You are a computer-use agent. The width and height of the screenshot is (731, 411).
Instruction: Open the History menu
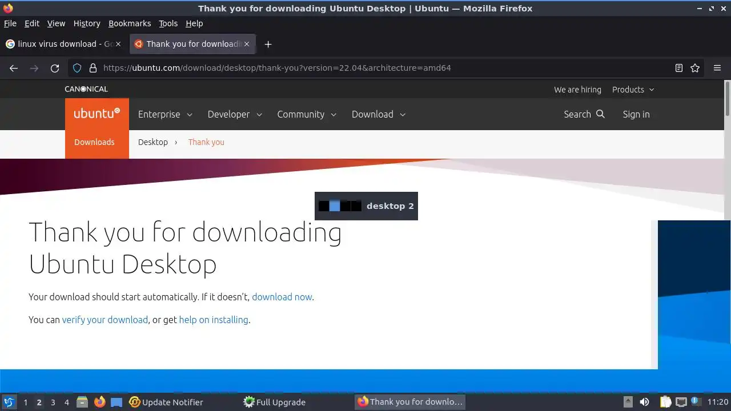(87, 23)
